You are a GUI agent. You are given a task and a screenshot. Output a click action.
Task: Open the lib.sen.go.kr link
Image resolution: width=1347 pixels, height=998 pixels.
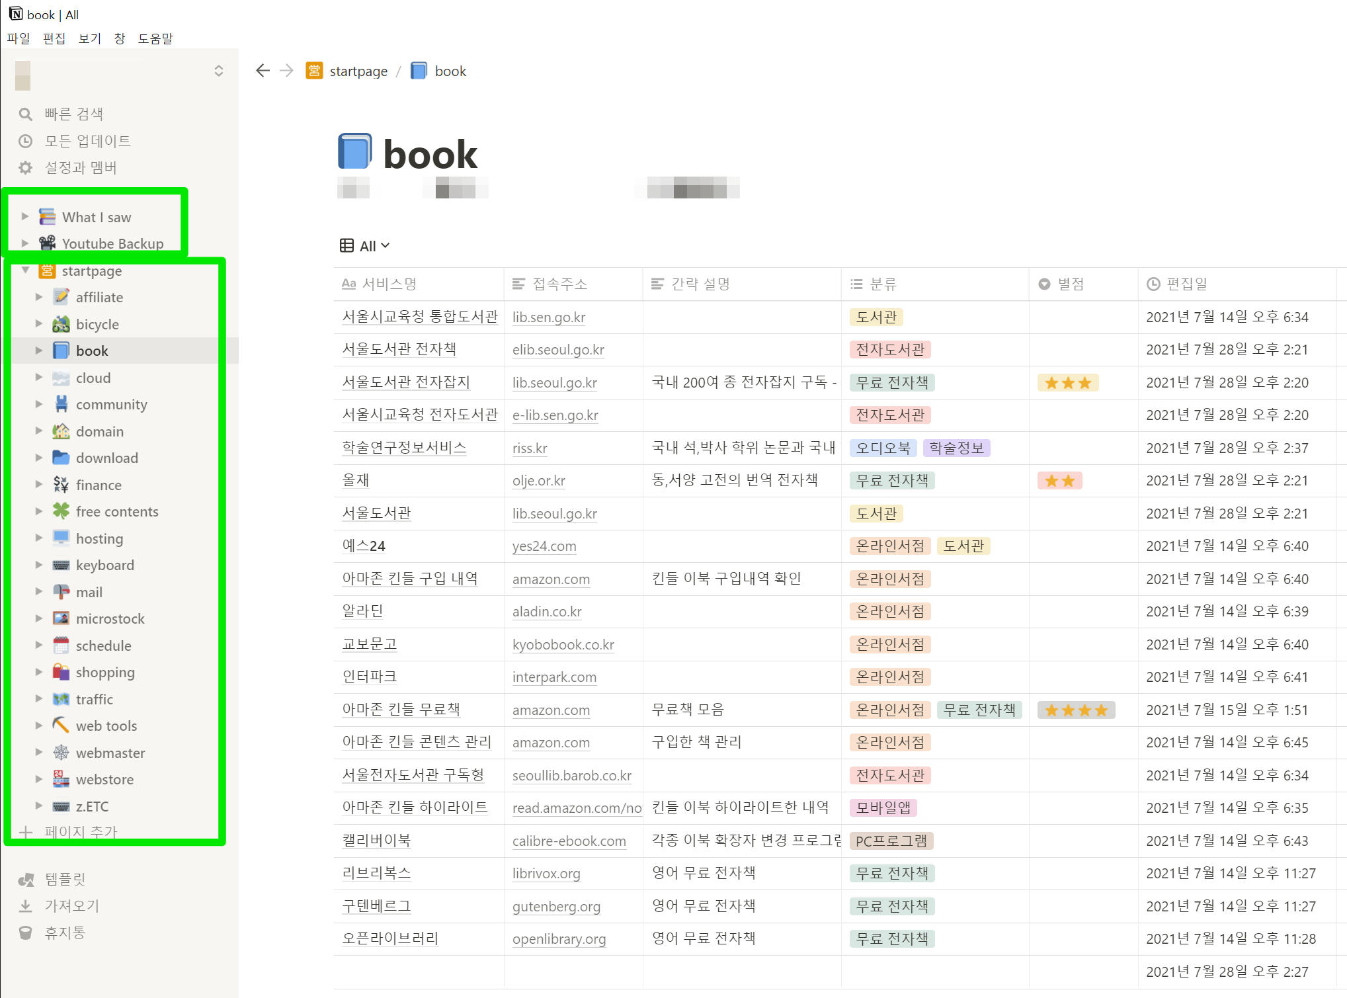tap(549, 317)
